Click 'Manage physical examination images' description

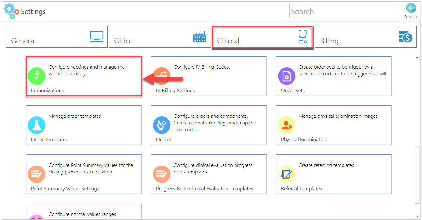[338, 116]
